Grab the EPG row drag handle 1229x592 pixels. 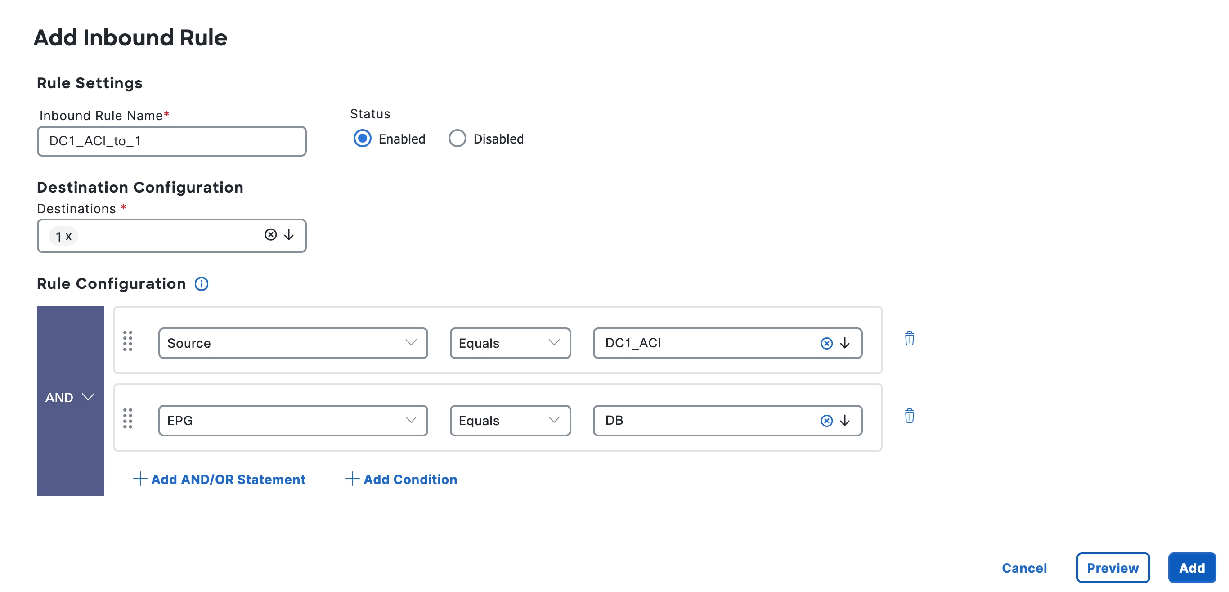pyautogui.click(x=127, y=418)
